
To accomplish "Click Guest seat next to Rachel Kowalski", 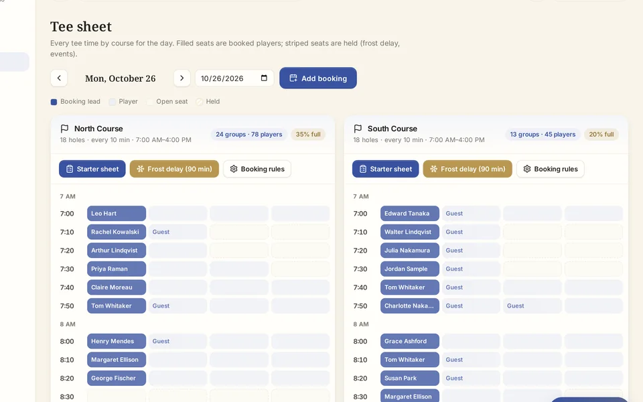I will tap(177, 232).
